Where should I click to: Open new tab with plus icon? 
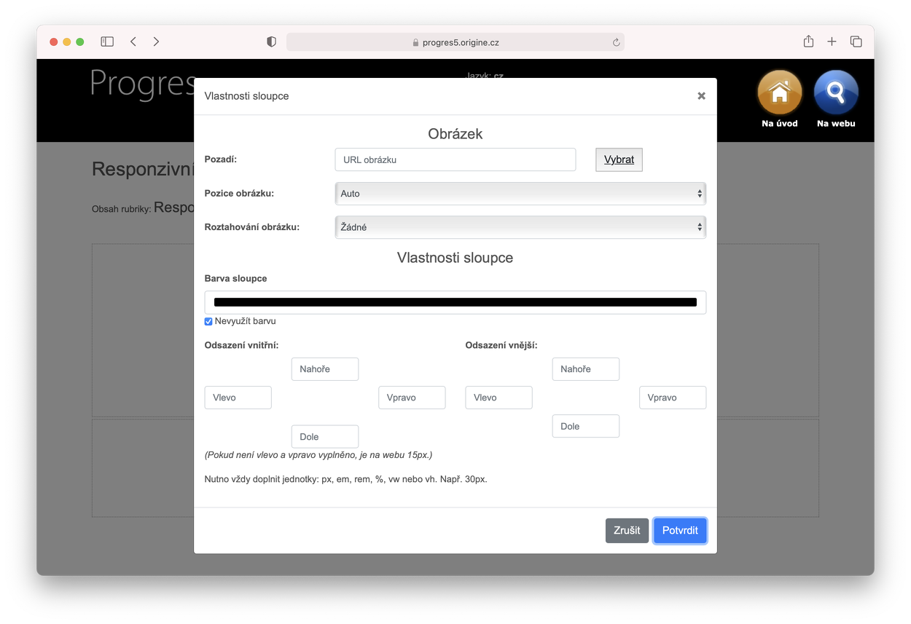coord(832,42)
